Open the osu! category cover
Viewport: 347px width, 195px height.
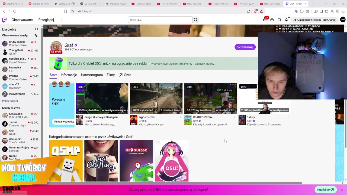172,161
